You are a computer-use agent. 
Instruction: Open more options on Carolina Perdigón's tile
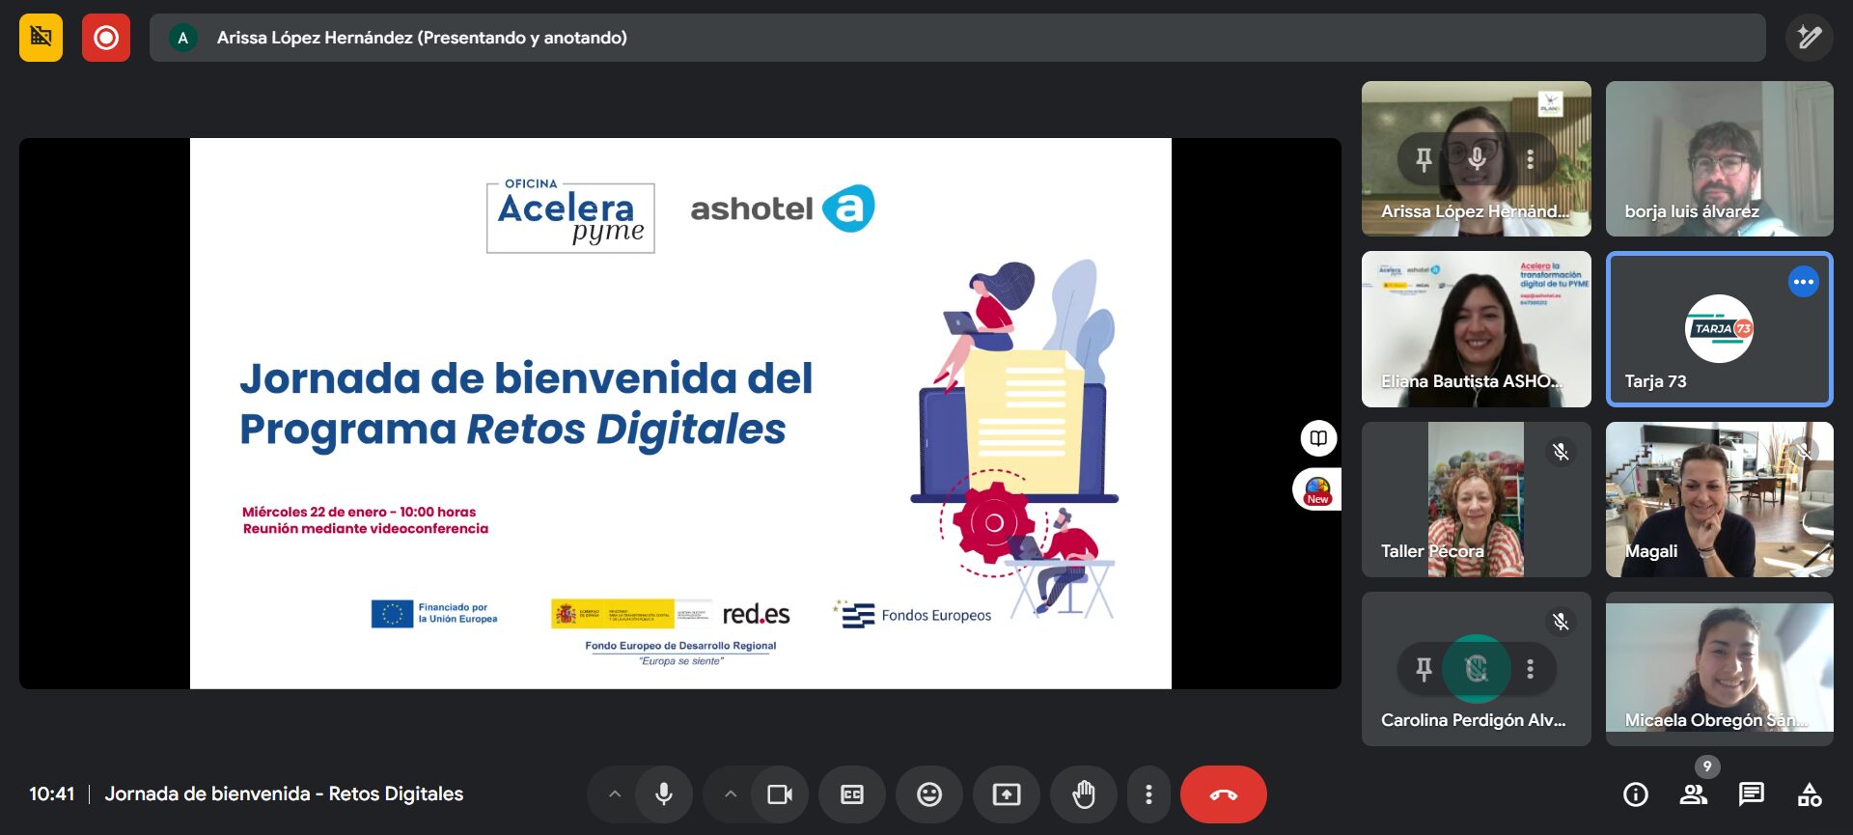point(1531,668)
